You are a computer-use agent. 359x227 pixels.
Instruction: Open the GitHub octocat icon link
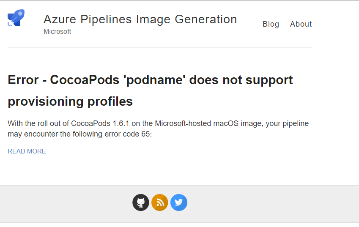point(141,202)
